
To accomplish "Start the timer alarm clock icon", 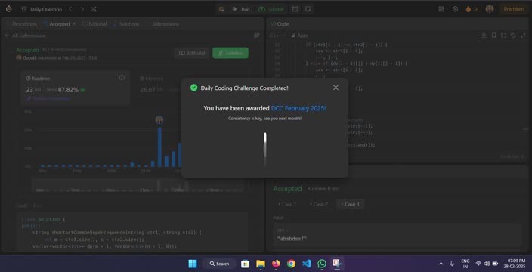I will (x=295, y=9).
